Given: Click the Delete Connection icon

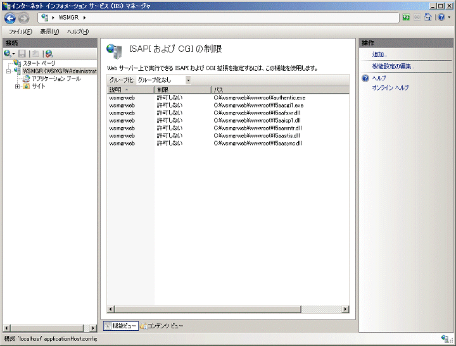Looking at the screenshot, I should 49,54.
